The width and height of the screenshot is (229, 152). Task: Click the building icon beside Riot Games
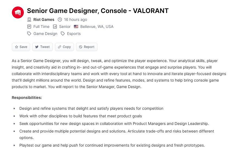tap(29, 20)
